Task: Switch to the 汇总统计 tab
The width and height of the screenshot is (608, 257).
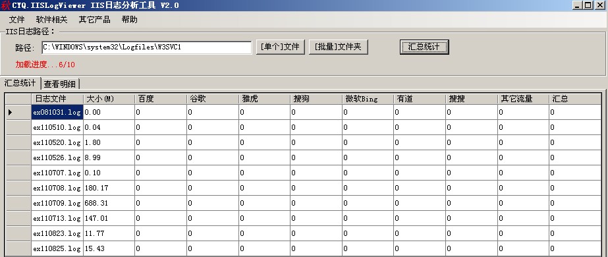Action: coord(20,83)
